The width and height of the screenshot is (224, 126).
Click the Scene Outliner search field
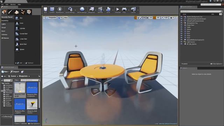tap(201, 11)
